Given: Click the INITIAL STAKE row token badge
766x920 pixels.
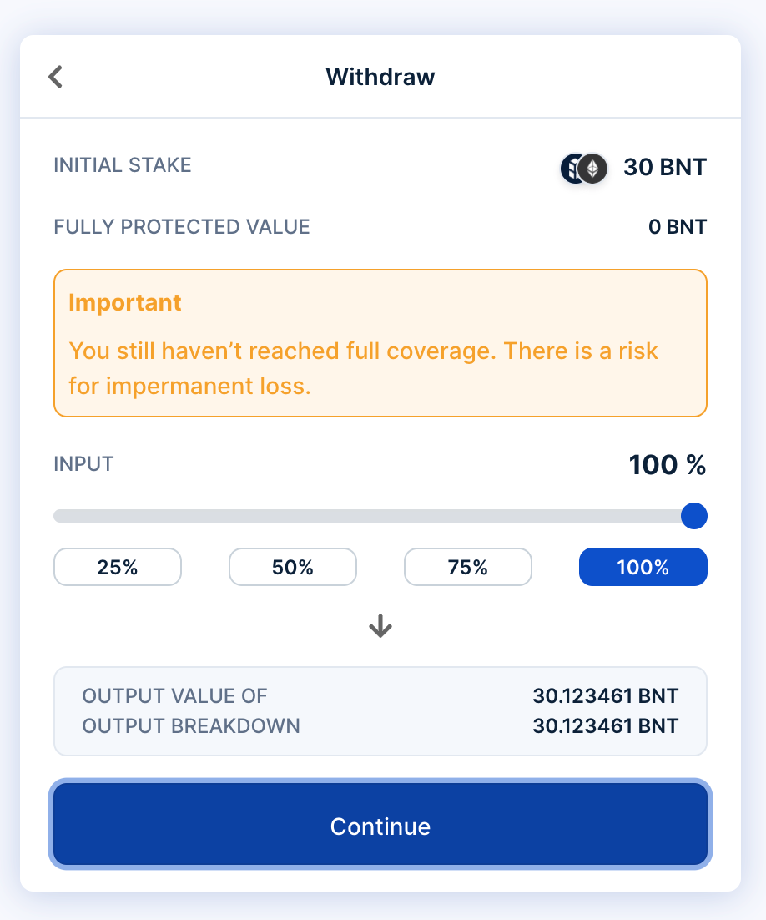Looking at the screenshot, I should (582, 168).
